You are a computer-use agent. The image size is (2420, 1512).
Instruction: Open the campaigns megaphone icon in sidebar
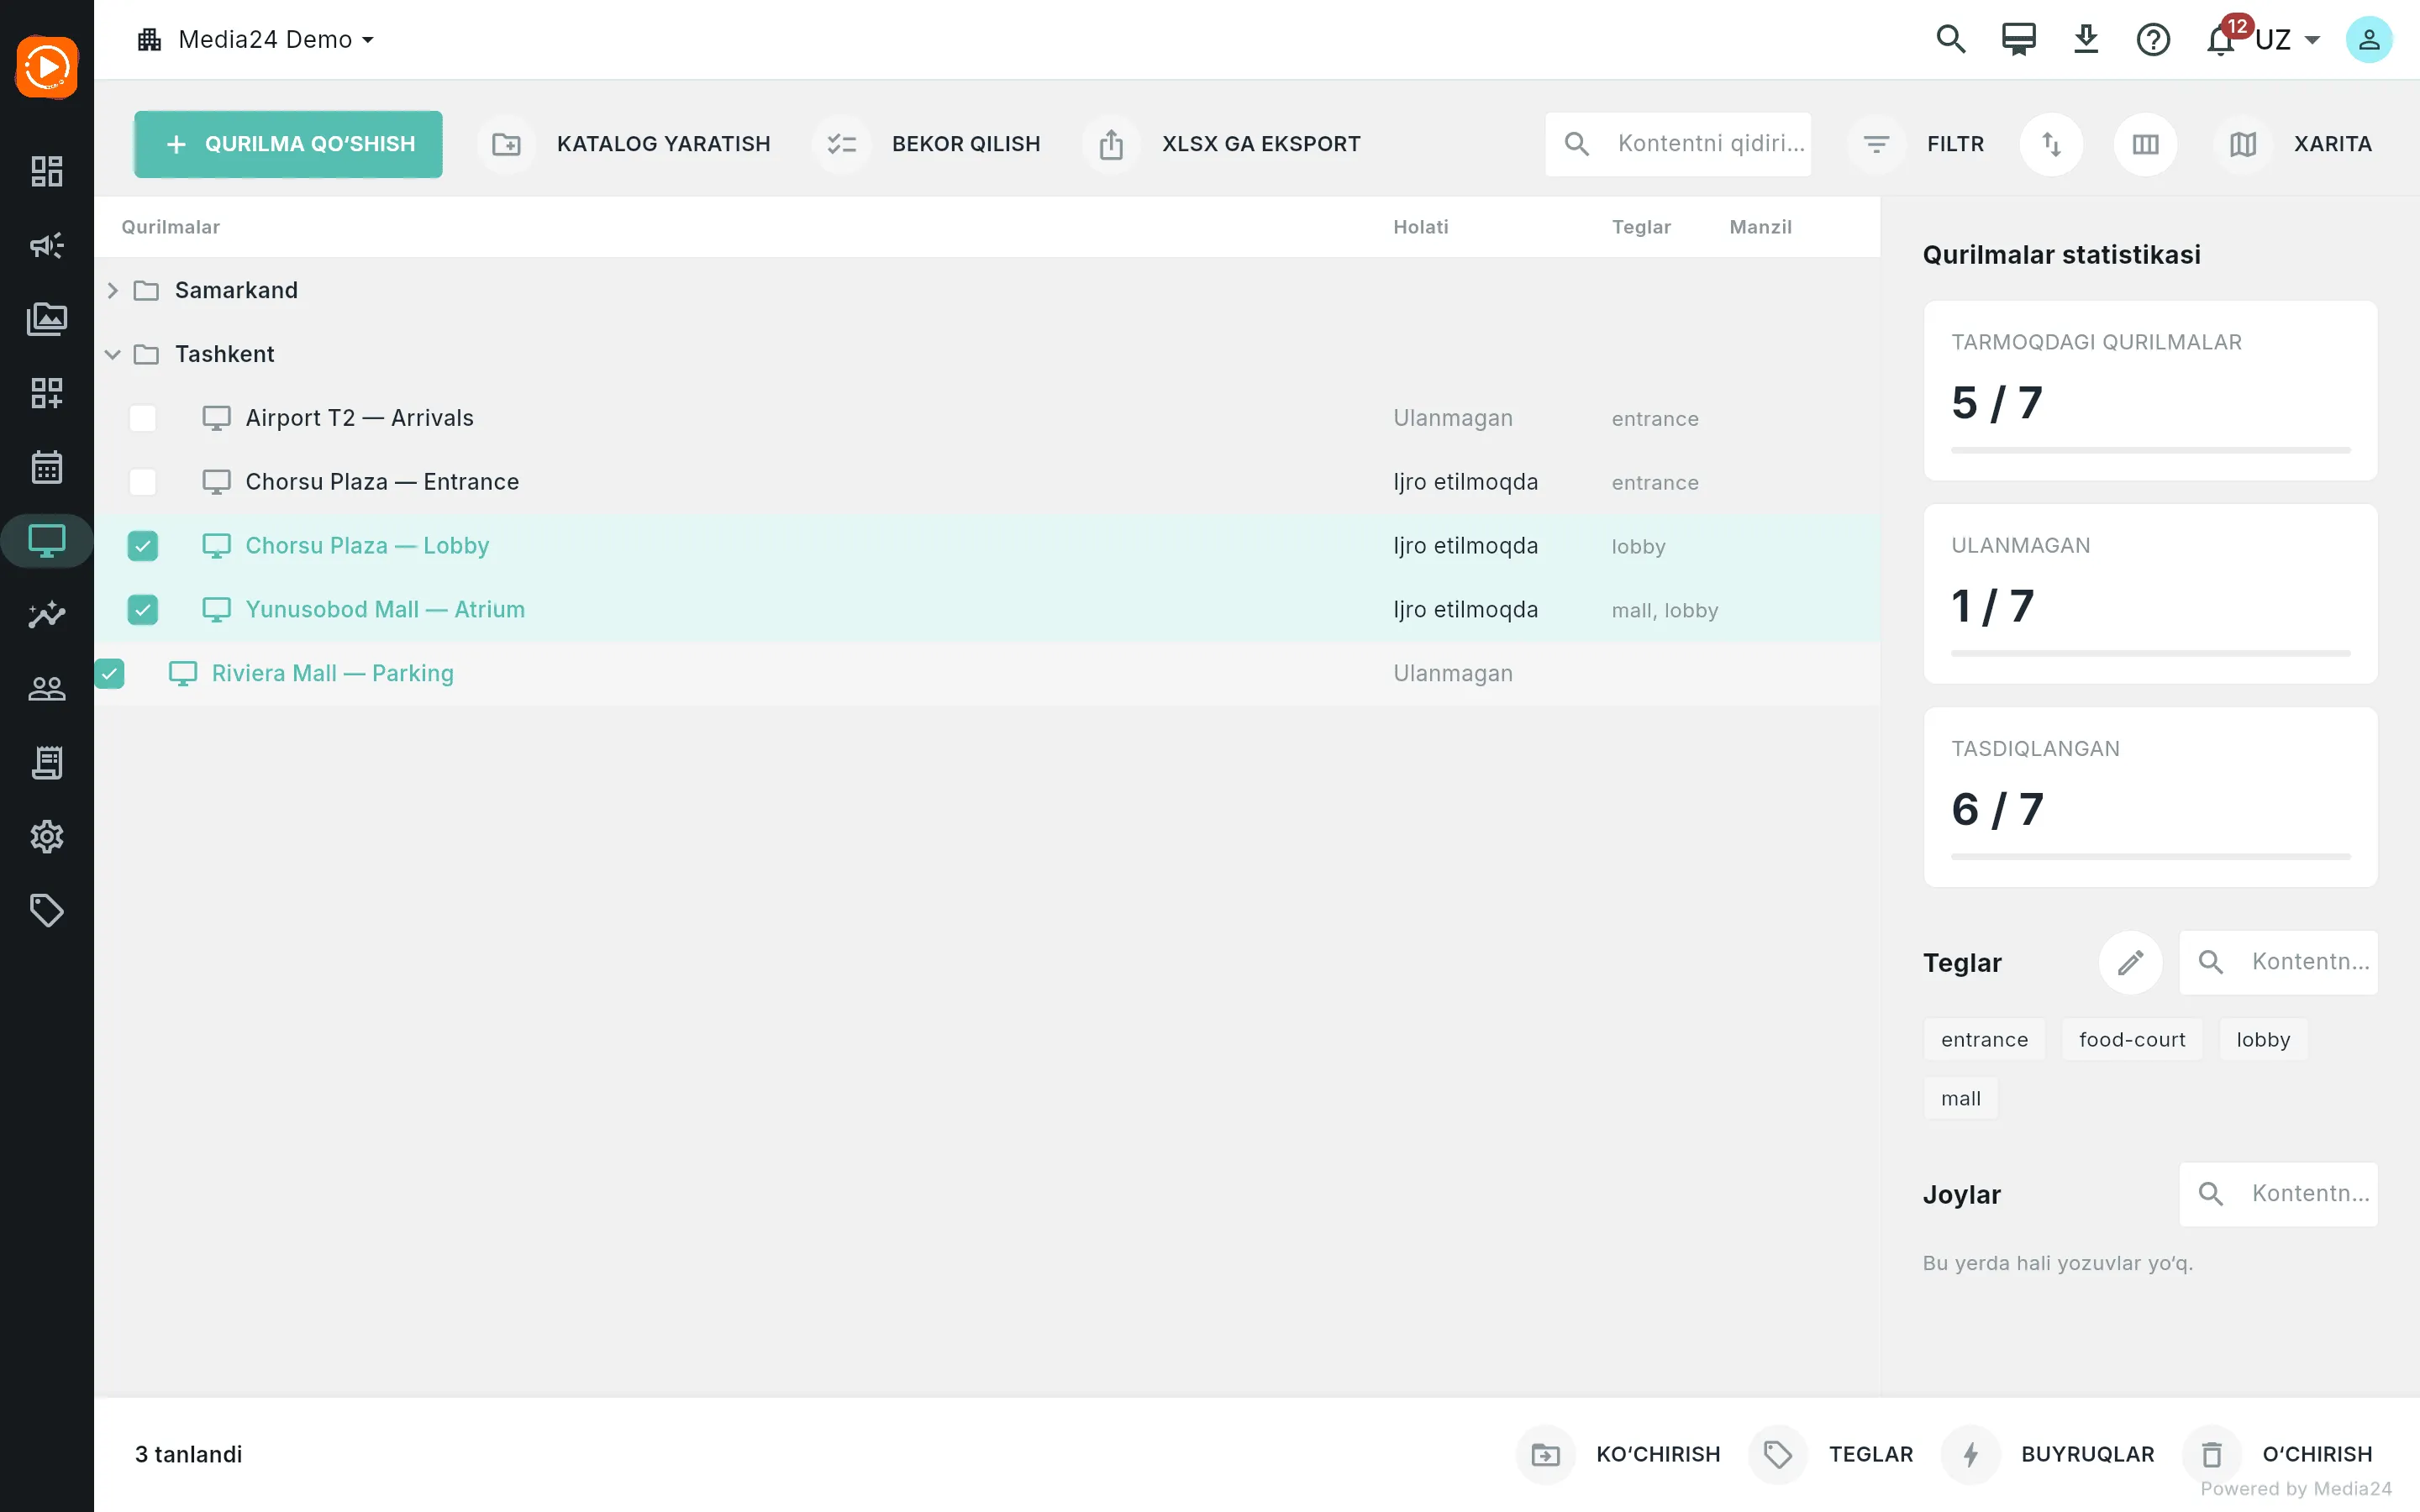pyautogui.click(x=46, y=245)
